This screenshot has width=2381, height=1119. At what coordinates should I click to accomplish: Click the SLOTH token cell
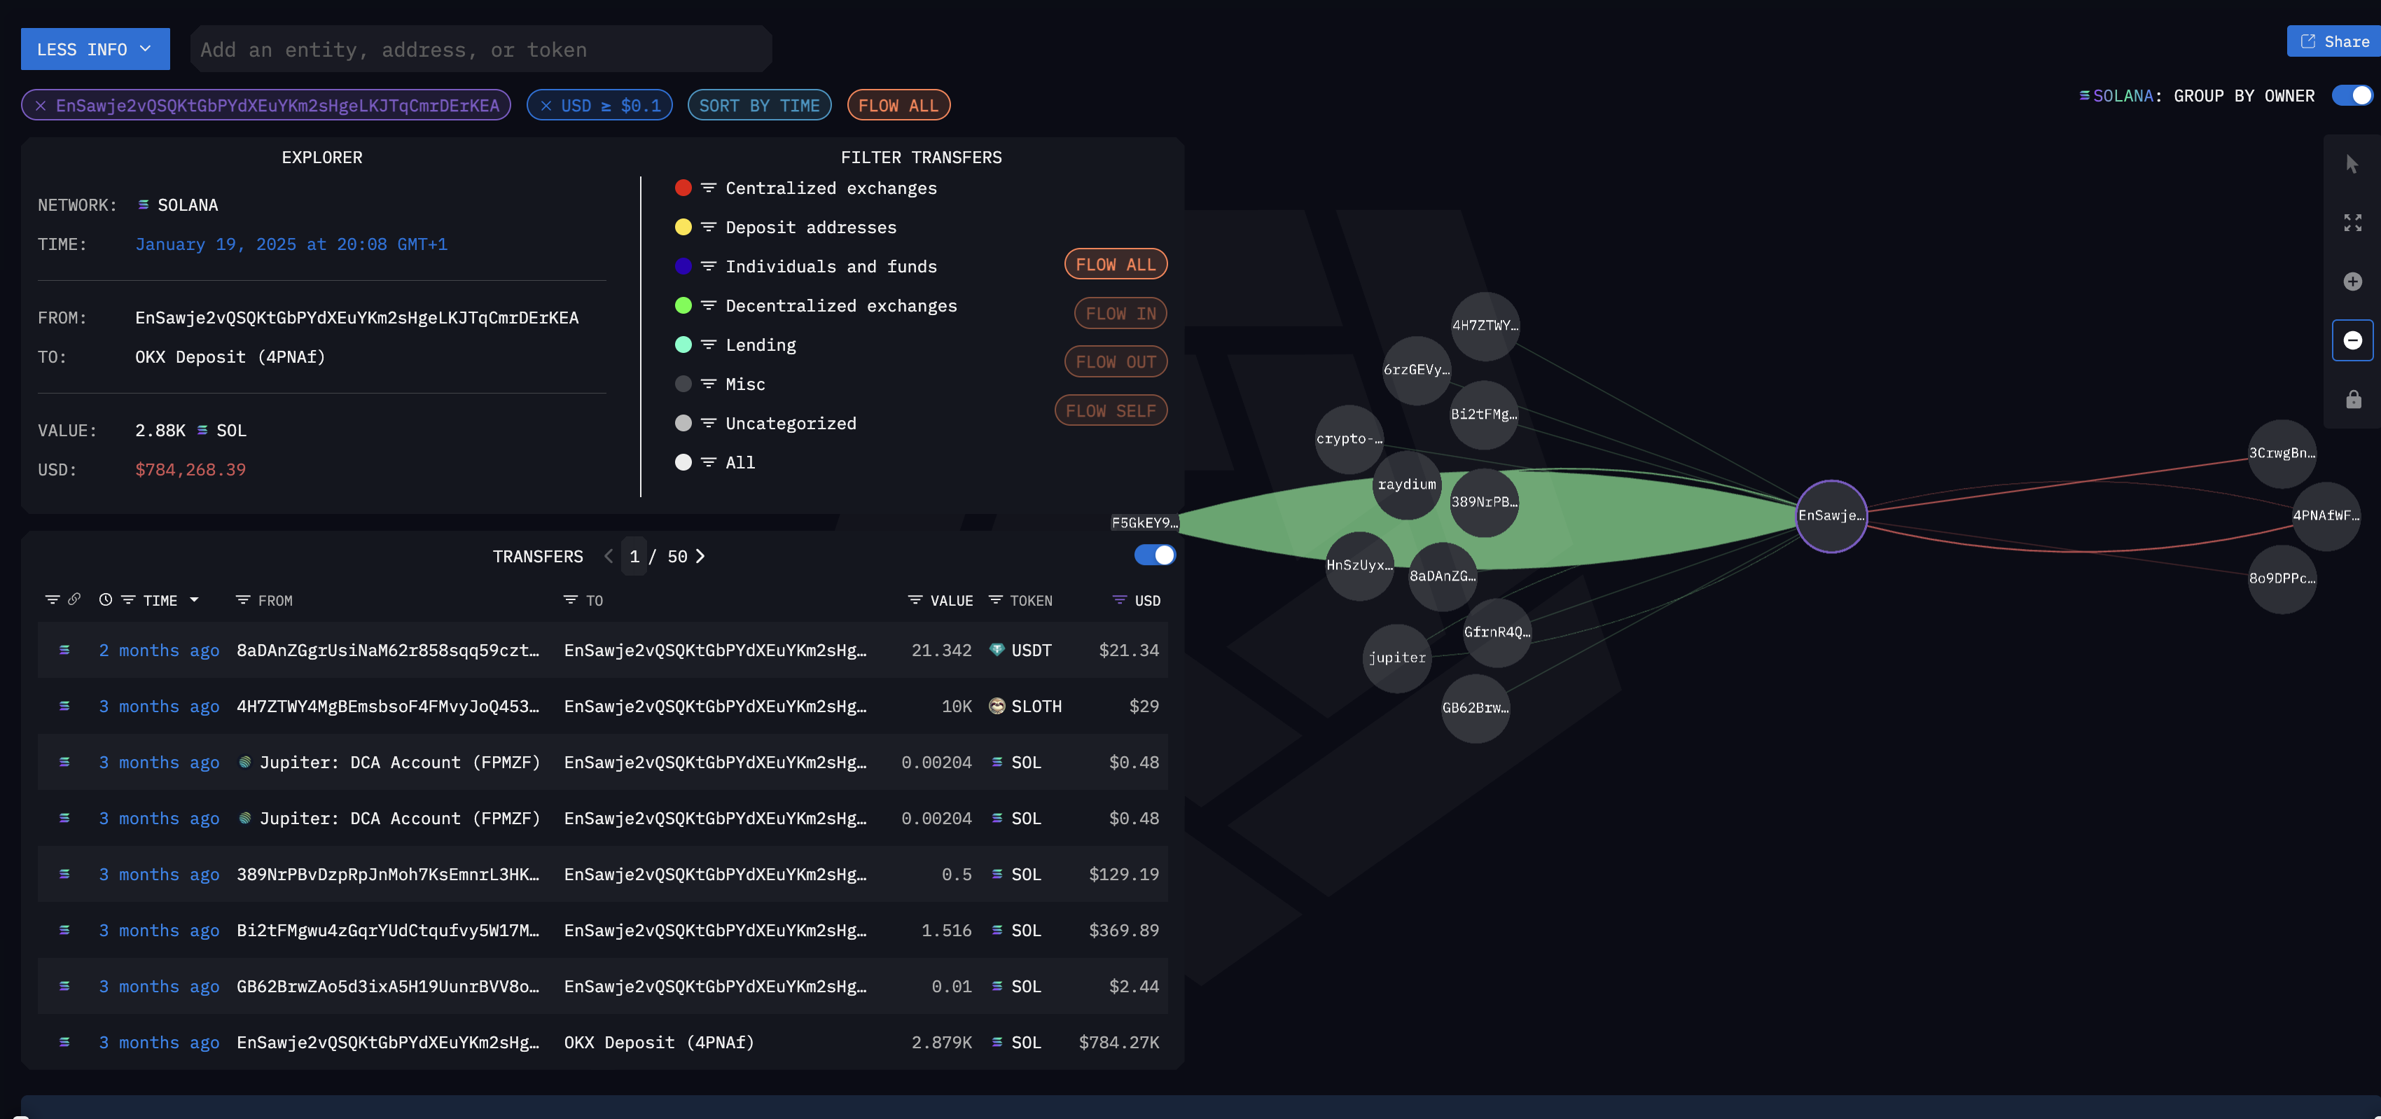pyautogui.click(x=1025, y=706)
